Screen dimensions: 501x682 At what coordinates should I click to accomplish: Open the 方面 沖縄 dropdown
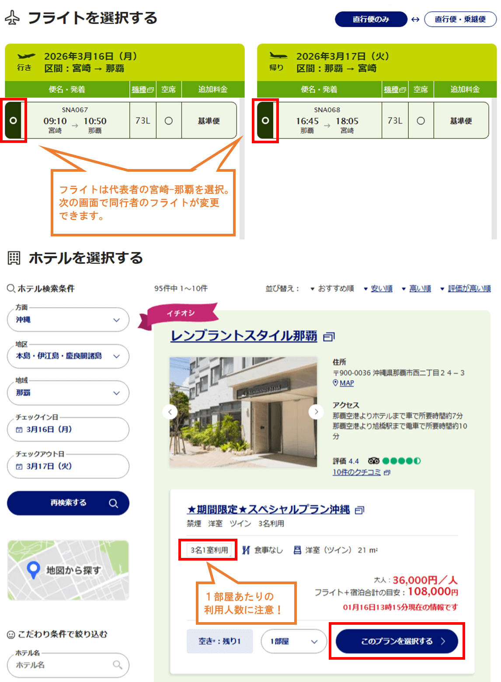click(x=68, y=320)
